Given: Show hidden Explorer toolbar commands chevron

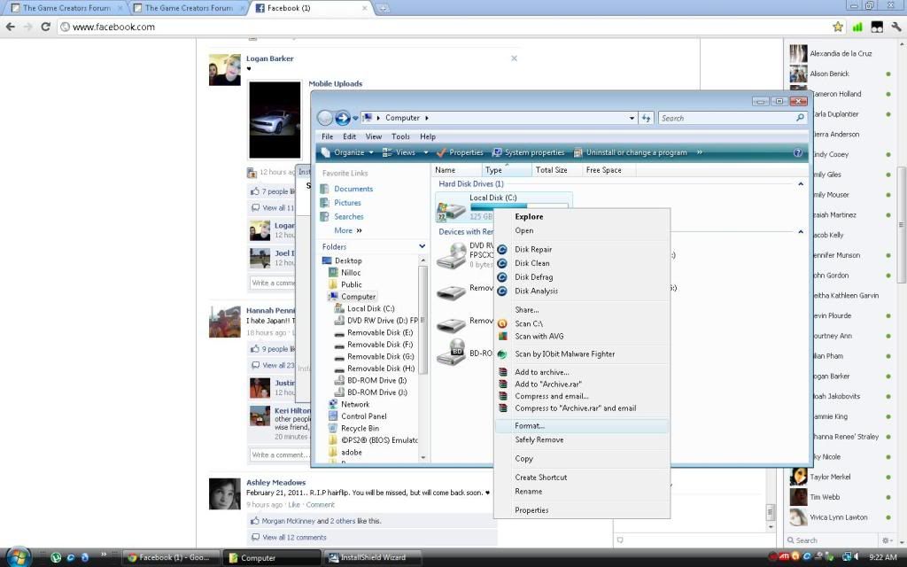Looking at the screenshot, I should click(x=700, y=152).
